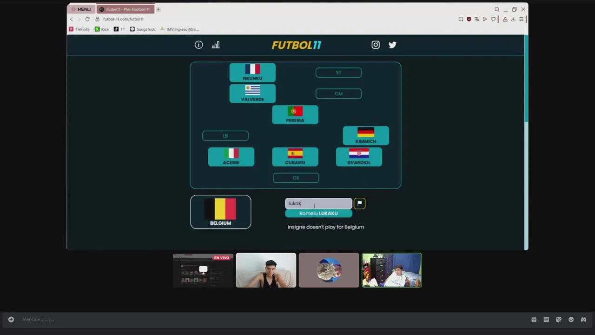Open the Futbol11 info icon
The width and height of the screenshot is (595, 335).
[x=198, y=45]
